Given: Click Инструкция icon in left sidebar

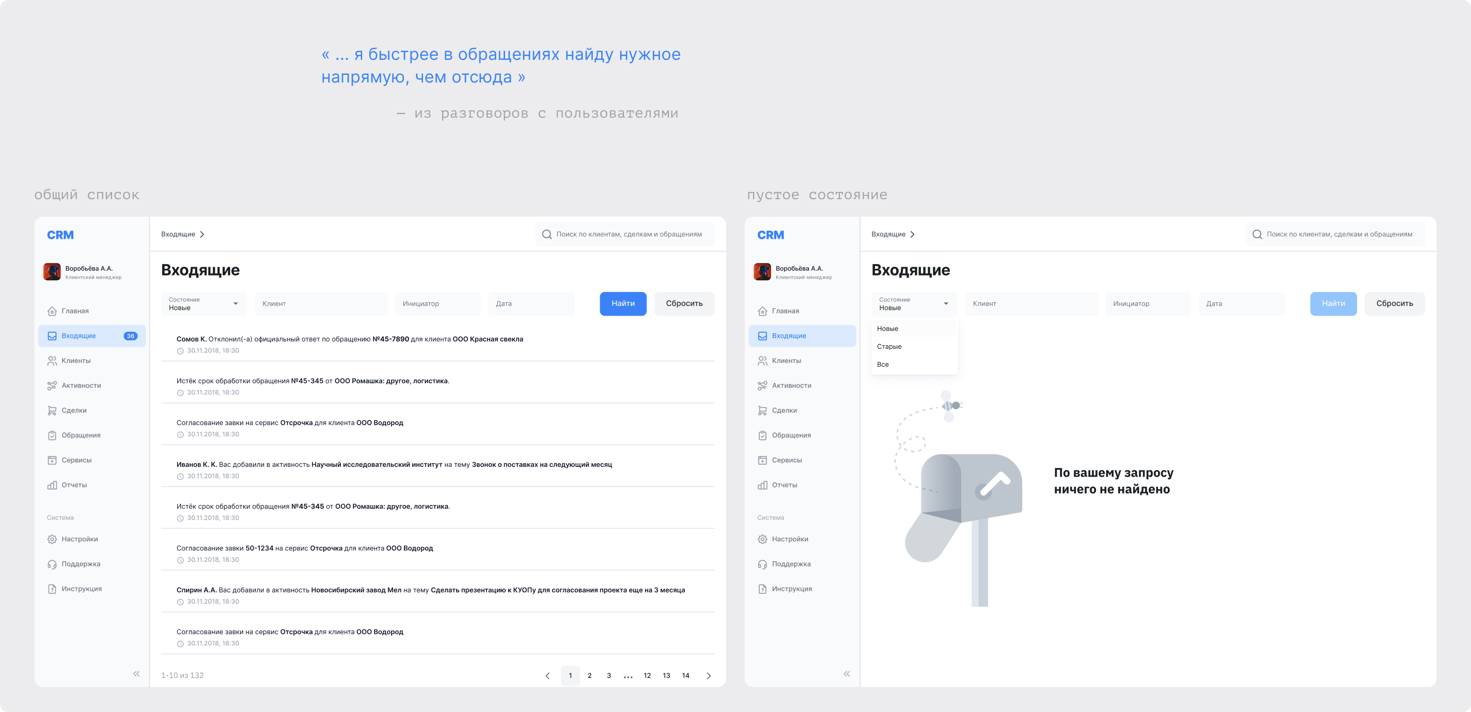Looking at the screenshot, I should click(x=52, y=589).
